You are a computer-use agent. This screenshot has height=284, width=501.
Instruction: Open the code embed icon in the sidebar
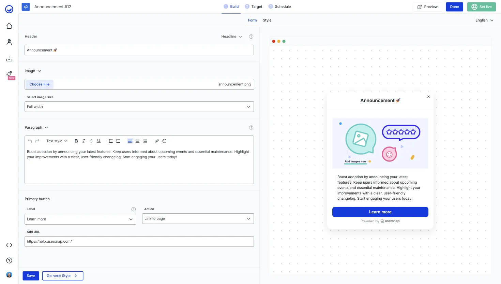click(9, 245)
